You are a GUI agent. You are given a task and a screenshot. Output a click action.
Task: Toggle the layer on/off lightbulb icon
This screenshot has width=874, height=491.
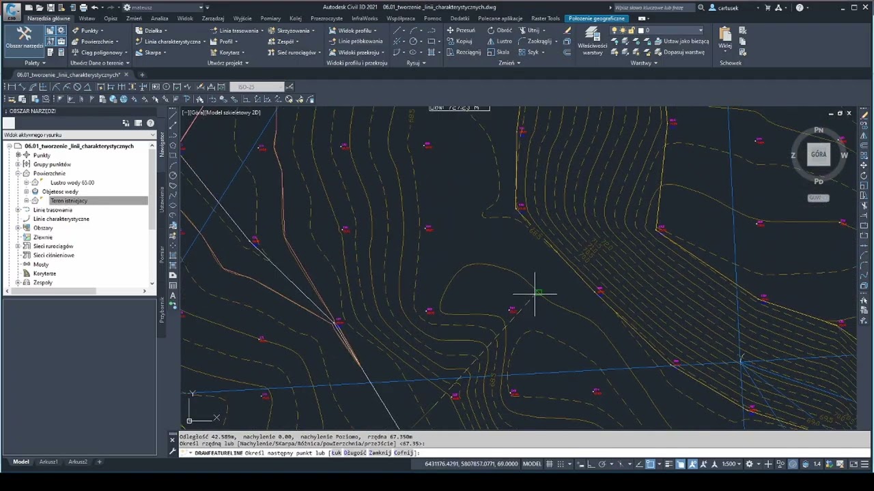coord(614,31)
